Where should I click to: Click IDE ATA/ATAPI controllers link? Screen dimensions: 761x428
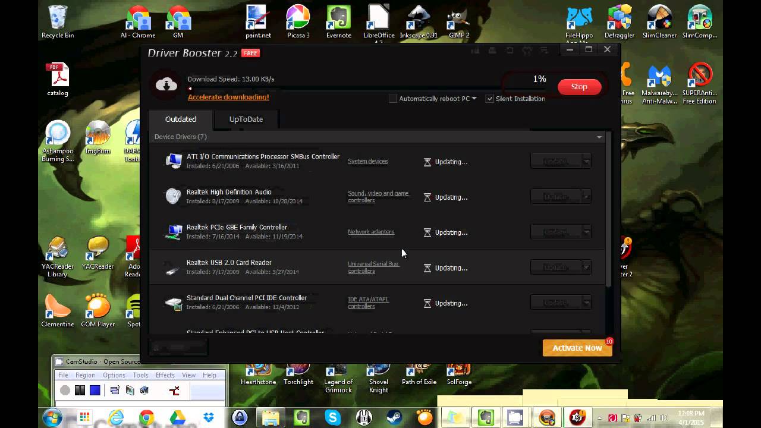click(369, 303)
